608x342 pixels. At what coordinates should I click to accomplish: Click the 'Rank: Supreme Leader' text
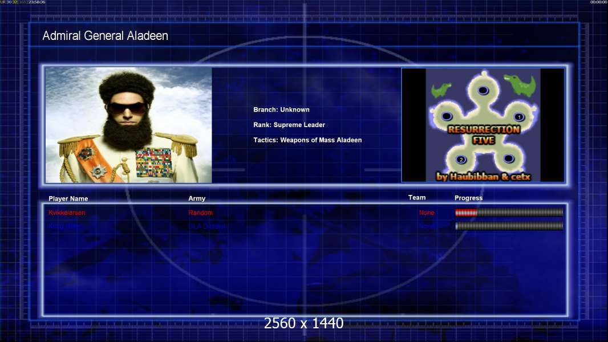click(x=289, y=125)
